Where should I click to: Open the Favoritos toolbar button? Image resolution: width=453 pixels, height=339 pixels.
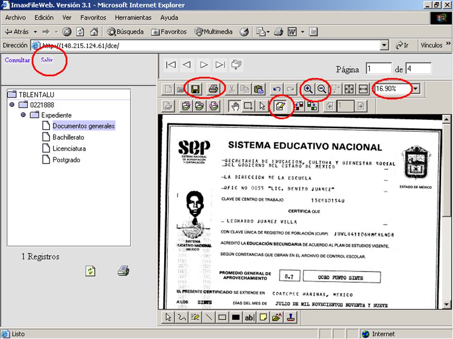[x=169, y=32]
